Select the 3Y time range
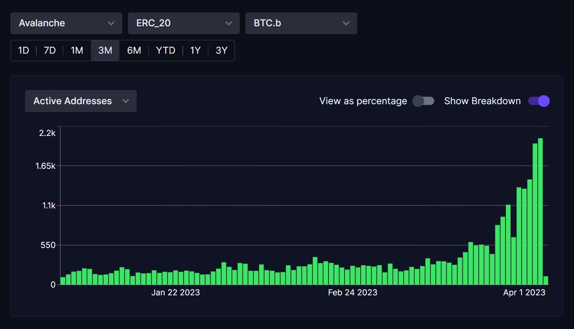574x329 pixels. coord(222,51)
